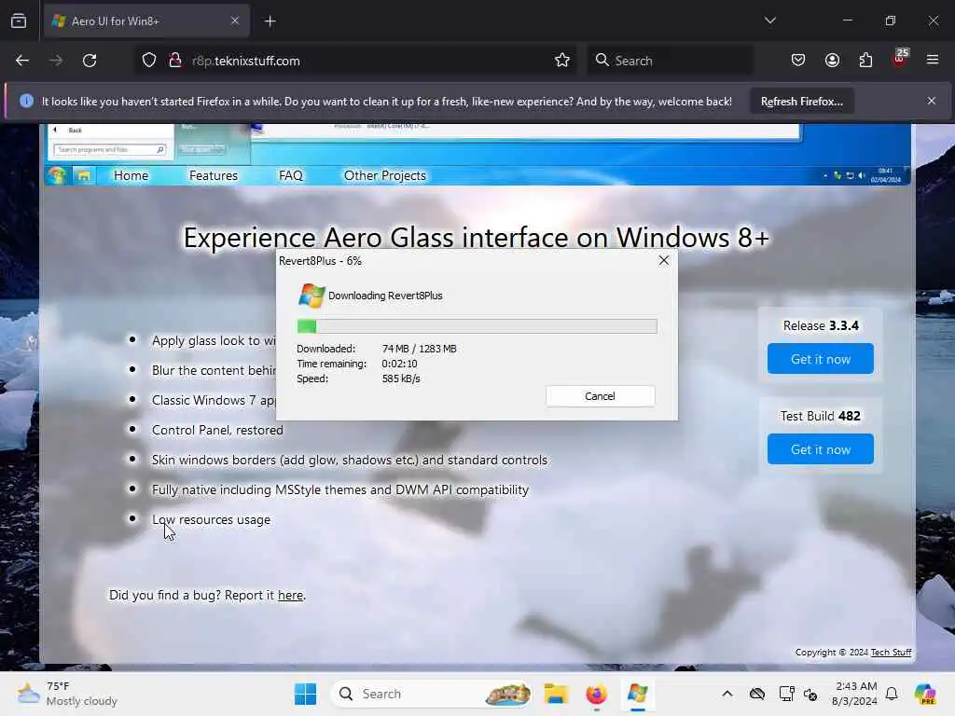
Task: Click the Windows flag logo in download dialog
Action: [311, 296]
